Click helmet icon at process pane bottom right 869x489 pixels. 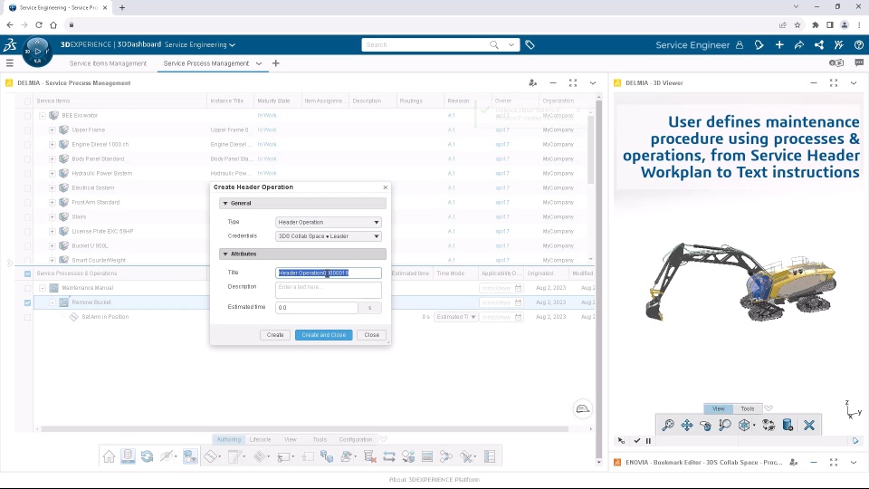[582, 409]
